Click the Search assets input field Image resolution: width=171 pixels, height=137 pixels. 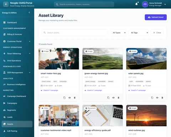coord(75,32)
